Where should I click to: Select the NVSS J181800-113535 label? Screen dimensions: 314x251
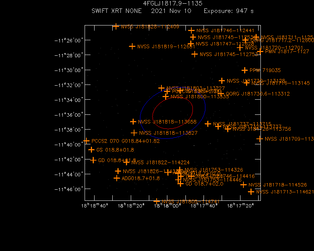coord(199,97)
